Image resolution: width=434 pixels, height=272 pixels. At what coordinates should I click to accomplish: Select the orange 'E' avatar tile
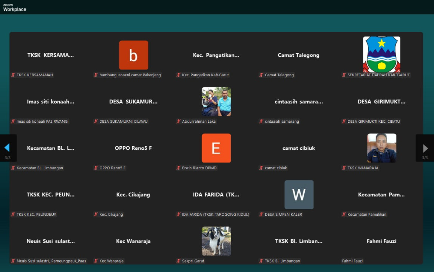point(216,148)
